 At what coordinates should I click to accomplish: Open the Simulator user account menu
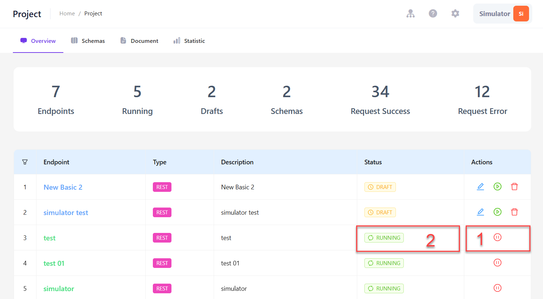coord(503,14)
